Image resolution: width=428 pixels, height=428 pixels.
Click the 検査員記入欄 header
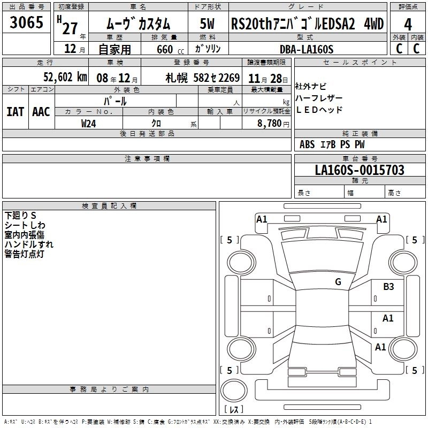pyautogui.click(x=109, y=206)
